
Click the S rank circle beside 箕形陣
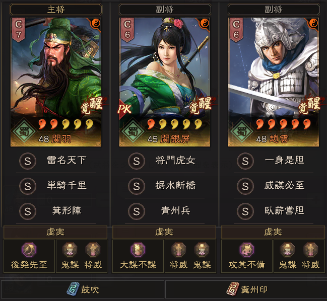pyautogui.click(x=28, y=211)
